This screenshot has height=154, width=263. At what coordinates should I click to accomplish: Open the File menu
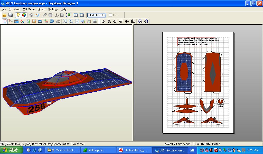pos(3,9)
